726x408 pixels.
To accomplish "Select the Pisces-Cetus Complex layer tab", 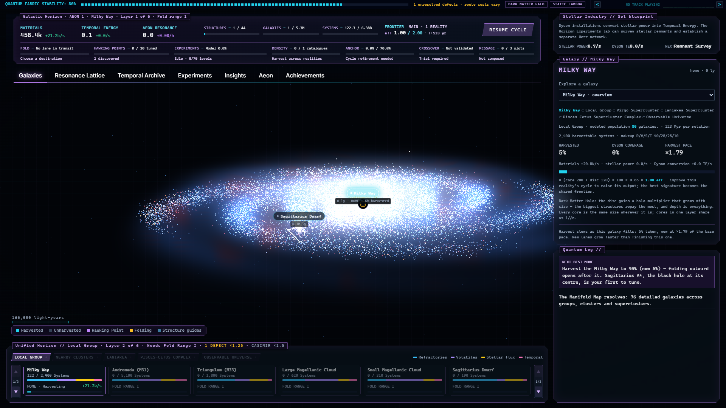I will pos(168,357).
